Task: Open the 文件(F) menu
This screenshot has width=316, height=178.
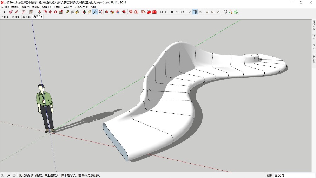Action: tap(5, 7)
